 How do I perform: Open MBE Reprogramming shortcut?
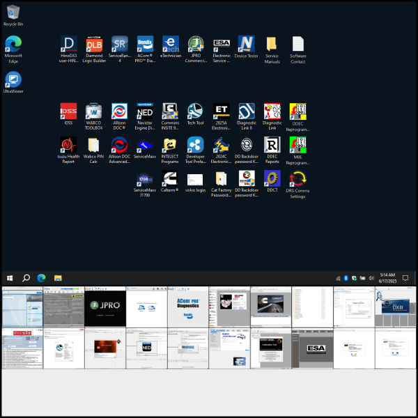[297, 151]
